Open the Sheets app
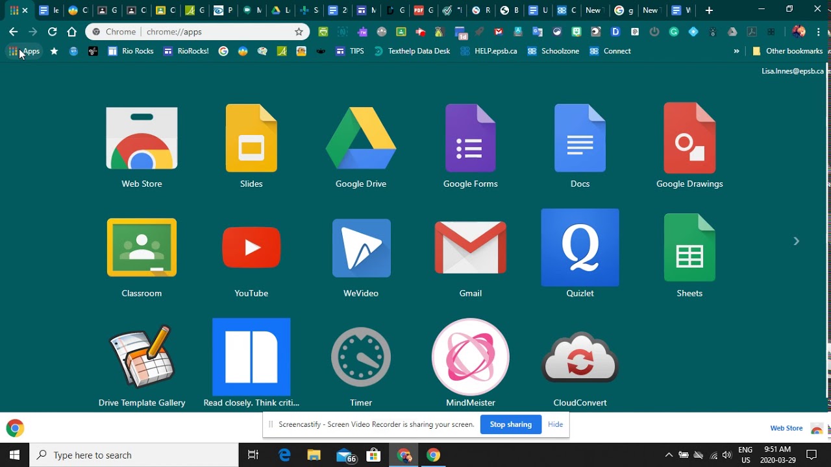The image size is (831, 467). (x=689, y=257)
